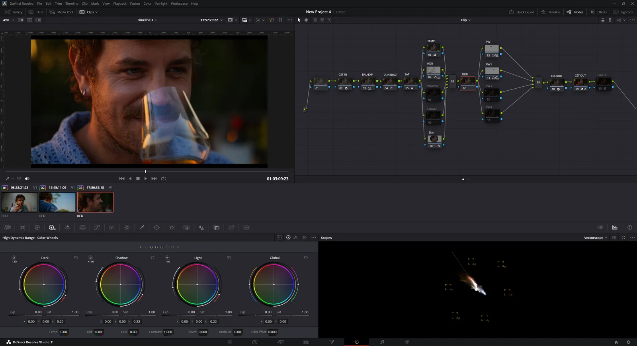Viewport: 637px width, 346px height.
Task: Open the Information palette icon
Action: (x=629, y=227)
